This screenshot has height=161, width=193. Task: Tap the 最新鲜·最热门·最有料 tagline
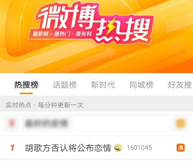62,34
